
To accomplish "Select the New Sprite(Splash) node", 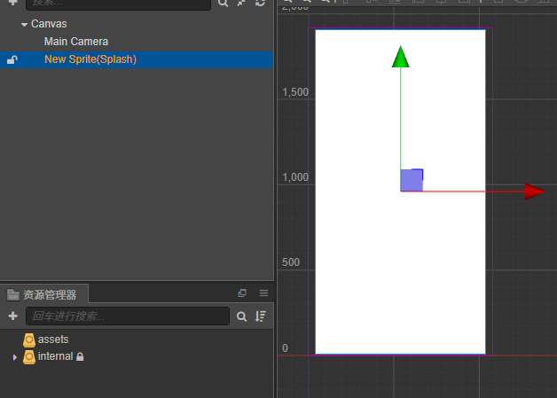I will pos(90,59).
